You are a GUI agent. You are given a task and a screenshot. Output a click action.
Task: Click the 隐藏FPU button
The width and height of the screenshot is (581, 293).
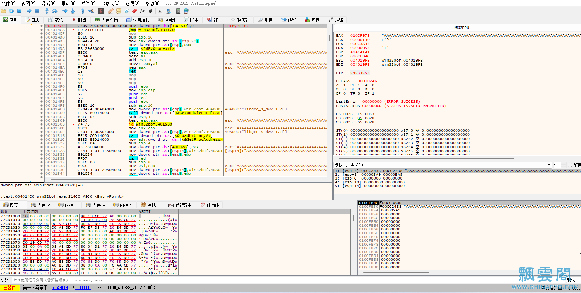tap(462, 28)
